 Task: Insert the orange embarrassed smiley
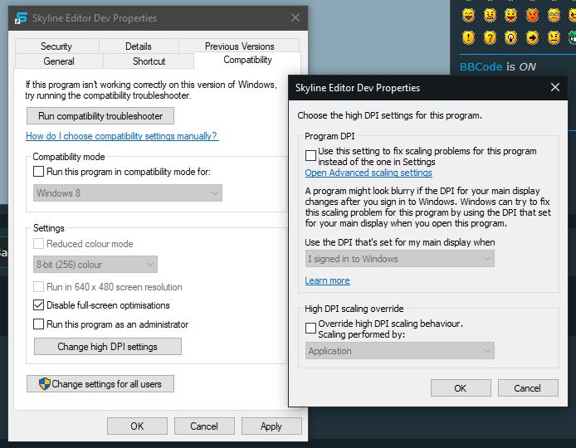point(532,16)
